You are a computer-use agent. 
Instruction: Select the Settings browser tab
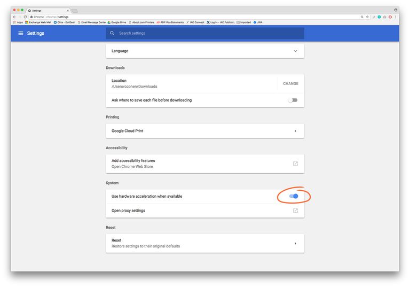click(48, 10)
